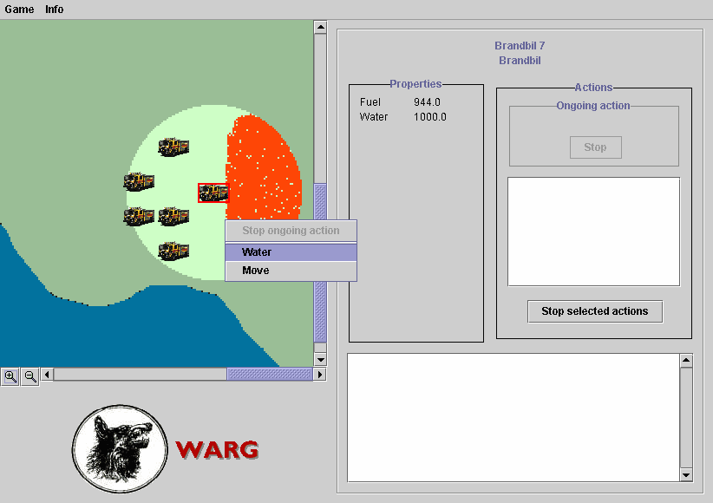This screenshot has width=713, height=503.
Task: Click the zoom in magnifier icon
Action: tap(10, 376)
